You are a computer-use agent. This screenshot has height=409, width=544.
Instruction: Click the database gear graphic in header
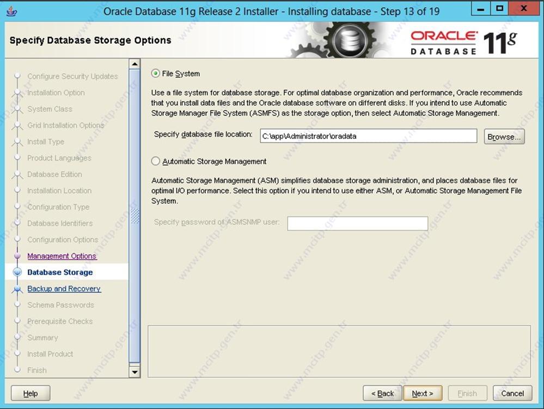pyautogui.click(x=350, y=40)
